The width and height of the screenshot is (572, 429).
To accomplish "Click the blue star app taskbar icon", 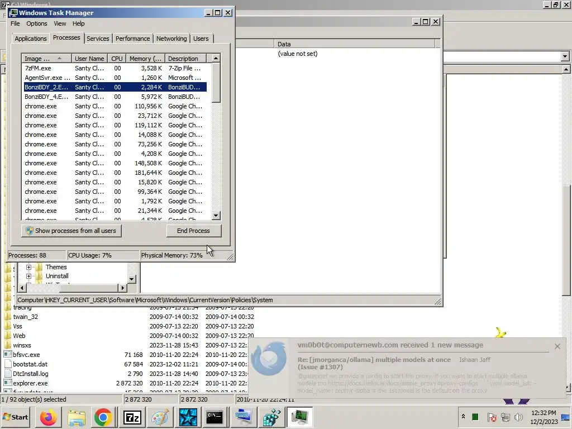I will 188,417.
